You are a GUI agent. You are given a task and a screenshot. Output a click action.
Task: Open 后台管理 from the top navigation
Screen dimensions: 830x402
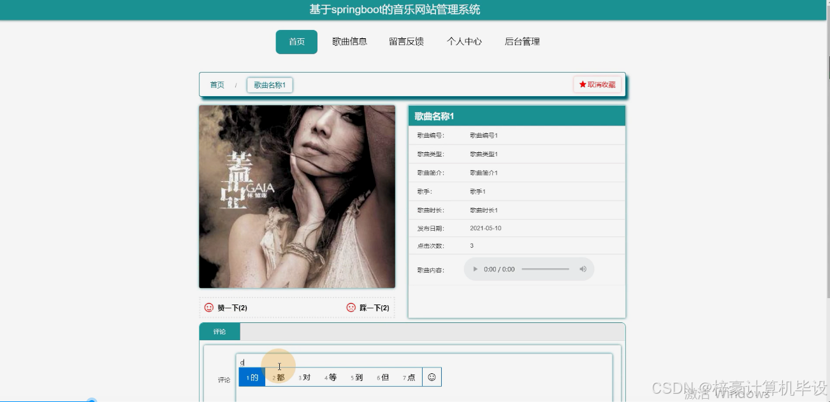[521, 41]
